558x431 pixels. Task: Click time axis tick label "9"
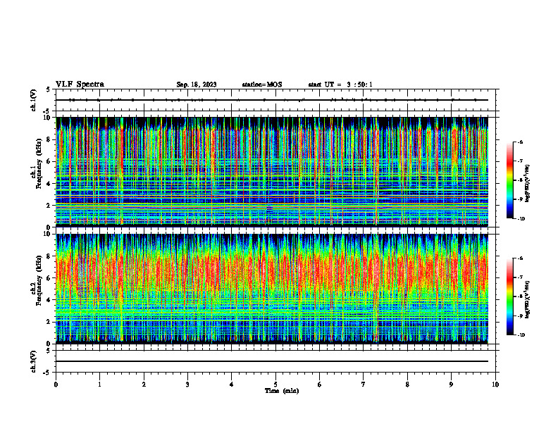(451, 385)
